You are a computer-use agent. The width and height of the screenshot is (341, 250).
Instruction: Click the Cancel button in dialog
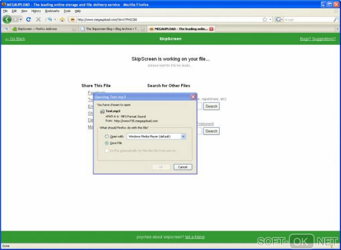pyautogui.click(x=183, y=167)
